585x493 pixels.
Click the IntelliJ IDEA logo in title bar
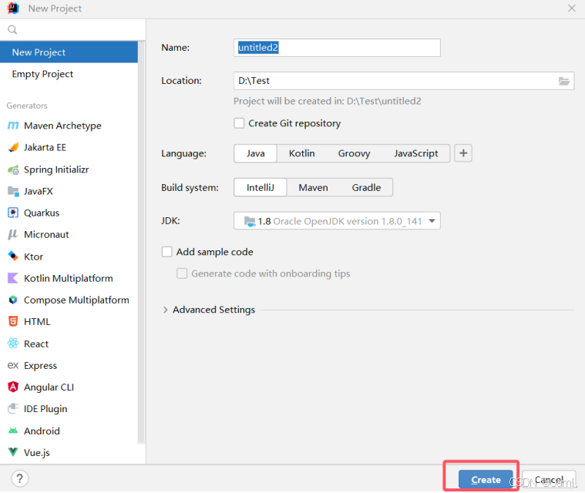click(x=13, y=8)
